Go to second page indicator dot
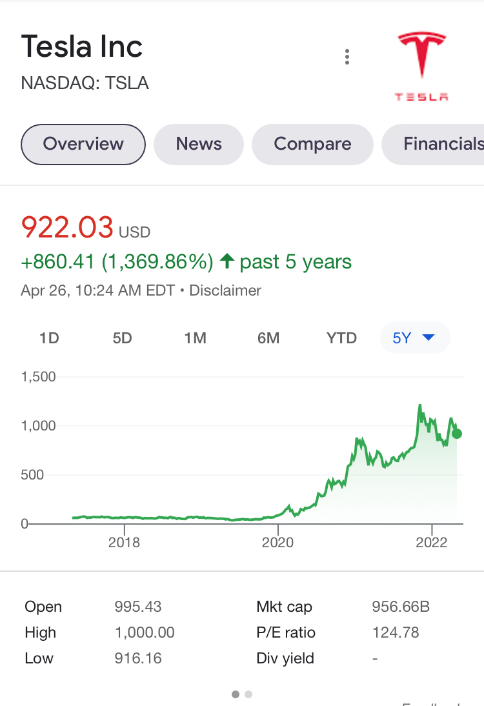 [248, 694]
